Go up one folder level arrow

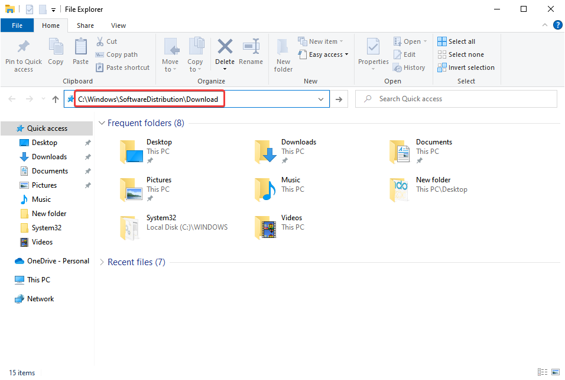(x=55, y=99)
